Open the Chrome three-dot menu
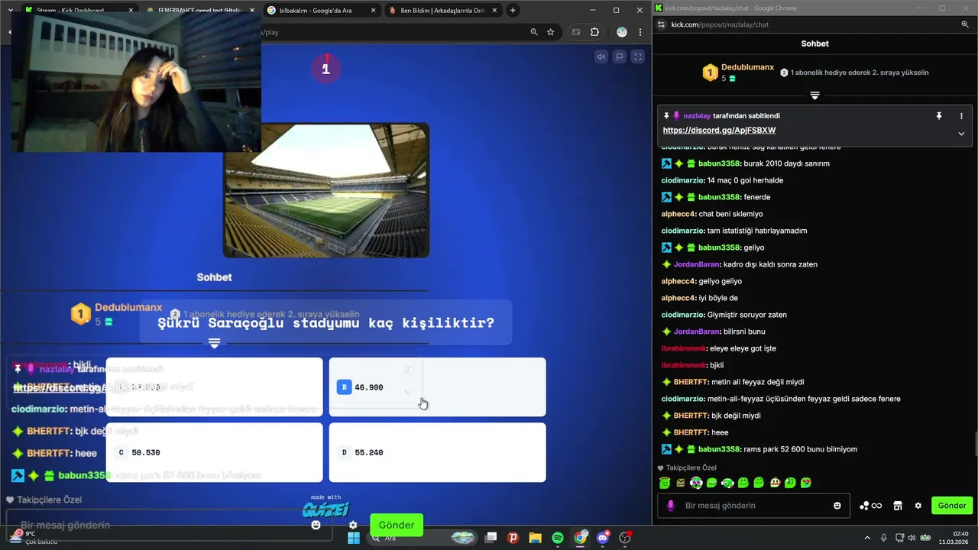This screenshot has height=550, width=978. click(640, 32)
